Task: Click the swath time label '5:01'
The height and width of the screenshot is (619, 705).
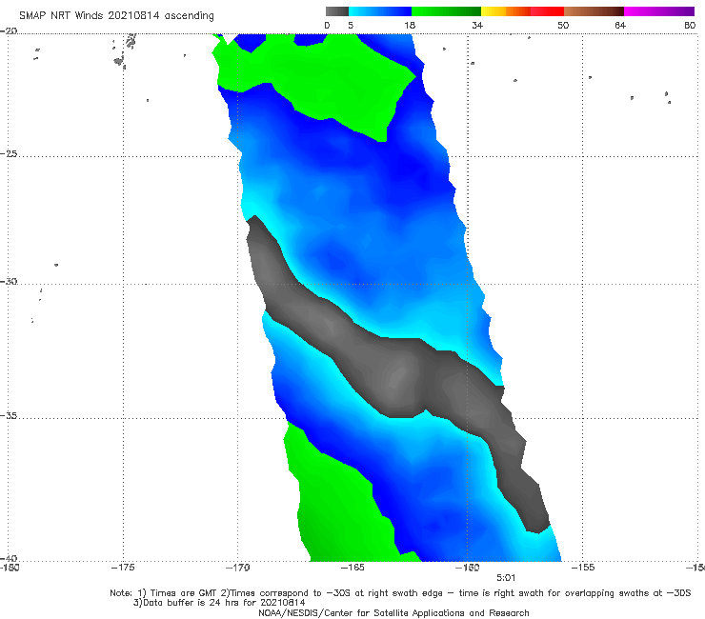Action: click(x=506, y=578)
